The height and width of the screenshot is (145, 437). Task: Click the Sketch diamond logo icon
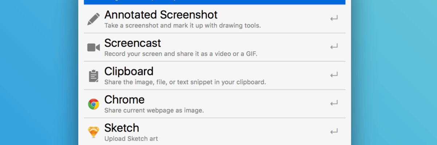pos(94,132)
